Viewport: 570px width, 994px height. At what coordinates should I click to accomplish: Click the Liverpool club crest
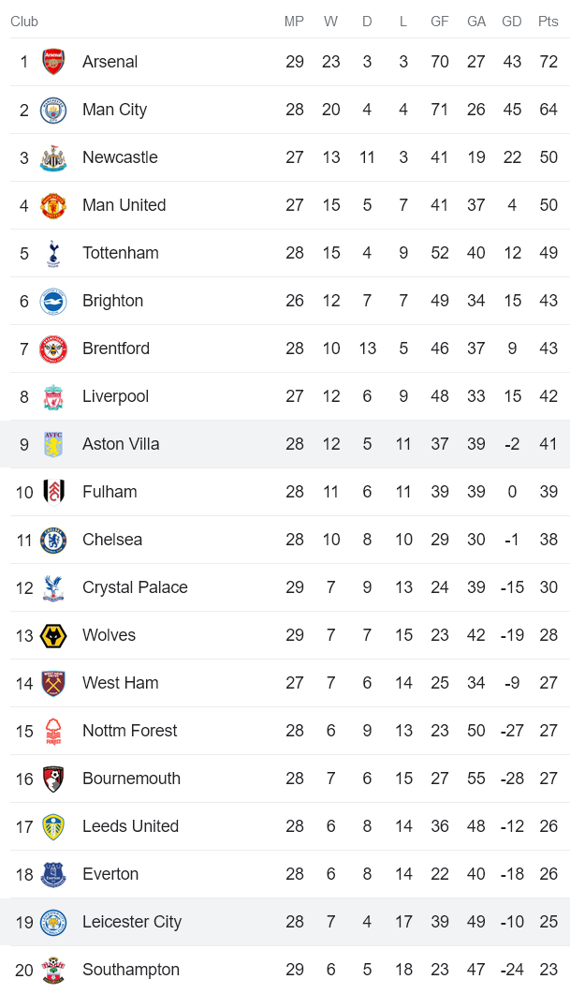coord(53,396)
